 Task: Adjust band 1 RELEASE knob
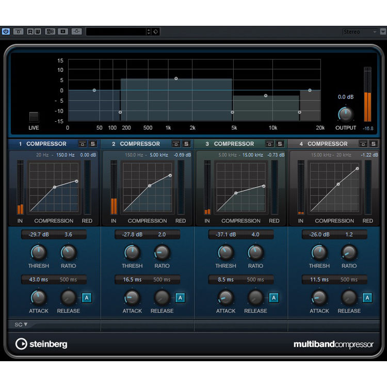tap(68, 298)
